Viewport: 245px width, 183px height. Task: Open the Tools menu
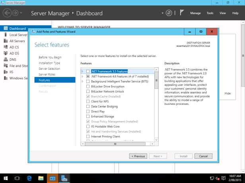pyautogui.click(x=210, y=13)
